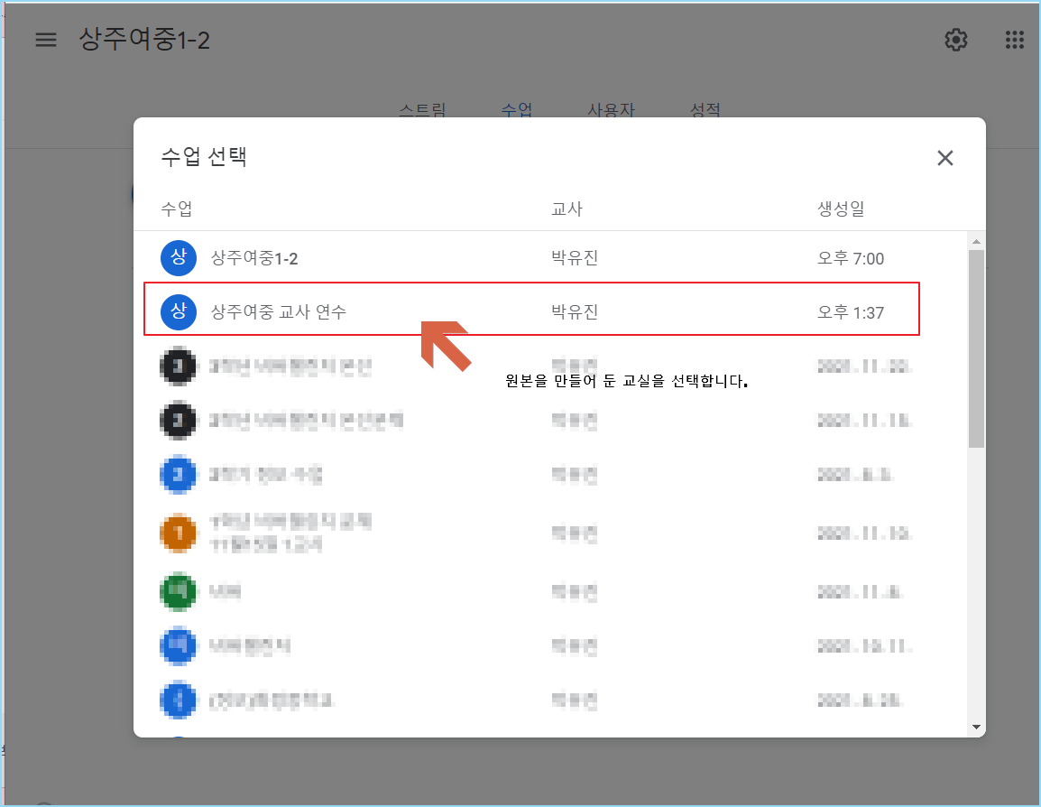Switch to the 사용자 tab

pyautogui.click(x=611, y=109)
